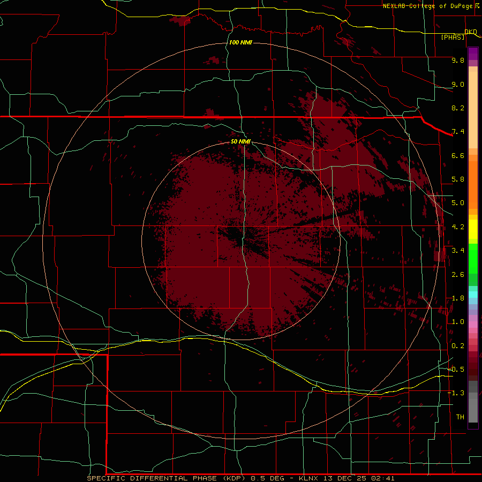Click the KLNX radar site identifier
The height and width of the screenshot is (482, 482).
coord(309,478)
